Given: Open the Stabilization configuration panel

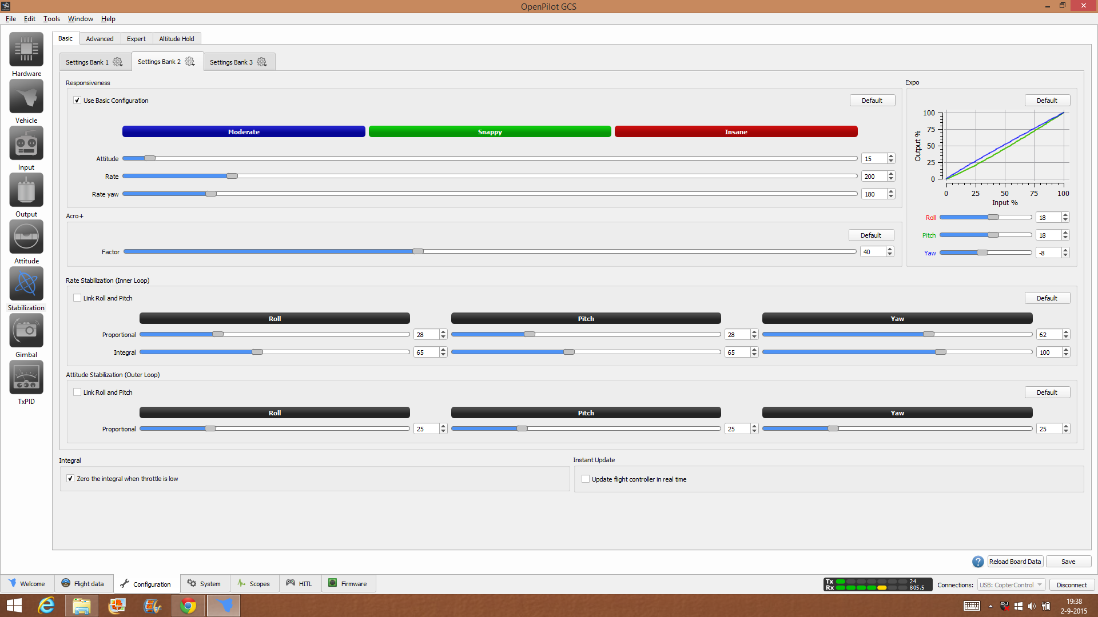Looking at the screenshot, I should [26, 284].
